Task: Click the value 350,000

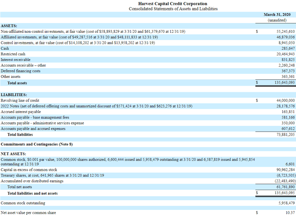Action: (x=288, y=123)
